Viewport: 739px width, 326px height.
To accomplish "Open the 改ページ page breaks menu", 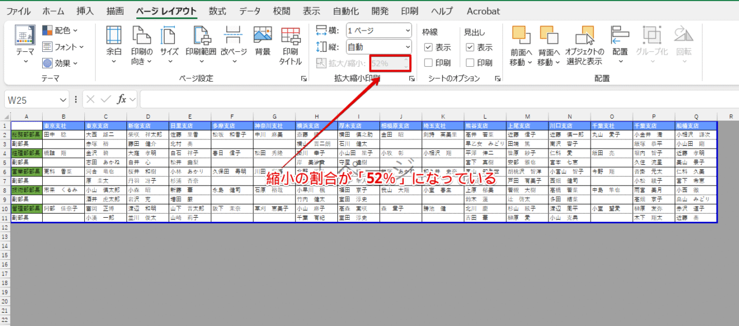I will point(233,45).
